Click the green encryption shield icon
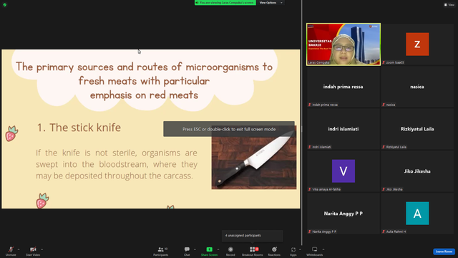Image resolution: width=458 pixels, height=258 pixels. click(x=5, y=5)
